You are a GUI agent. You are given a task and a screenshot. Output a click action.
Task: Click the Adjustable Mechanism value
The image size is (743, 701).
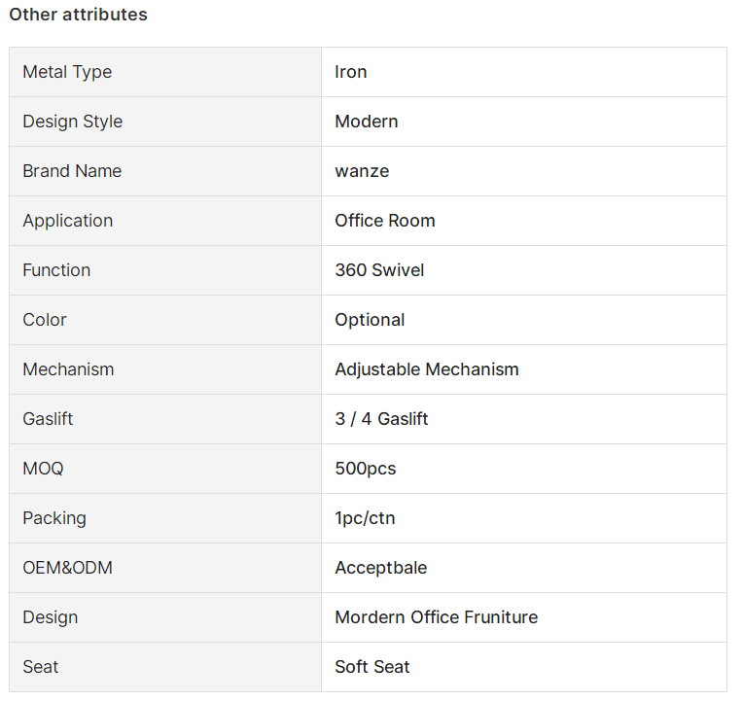point(427,369)
